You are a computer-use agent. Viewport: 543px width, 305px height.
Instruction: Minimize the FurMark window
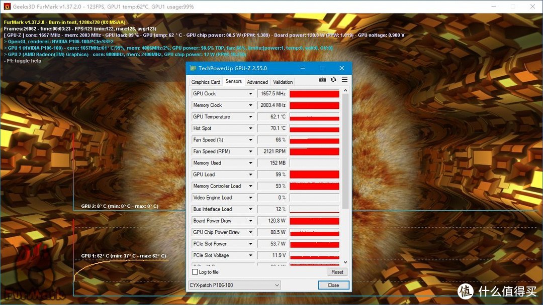pos(494,7)
